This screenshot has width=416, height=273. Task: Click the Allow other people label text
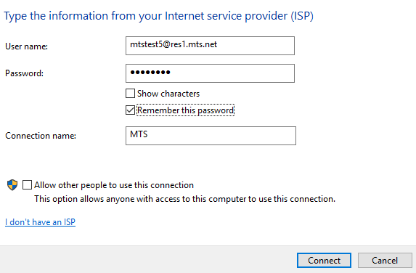(x=114, y=185)
